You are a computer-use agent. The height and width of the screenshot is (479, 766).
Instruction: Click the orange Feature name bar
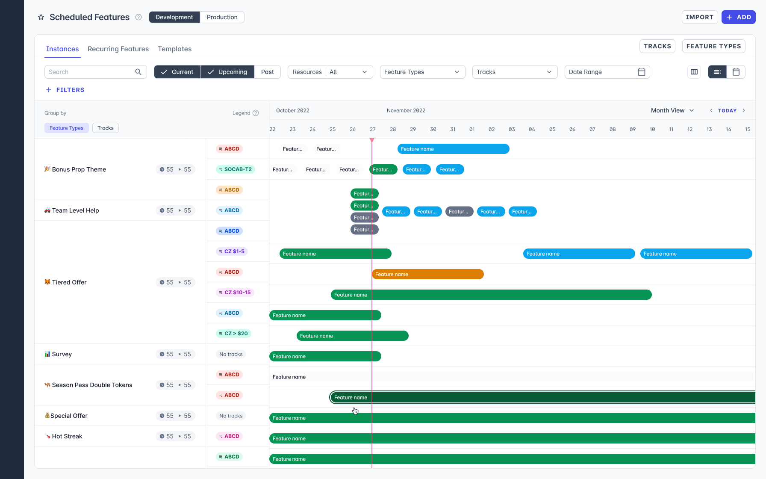[x=427, y=274]
